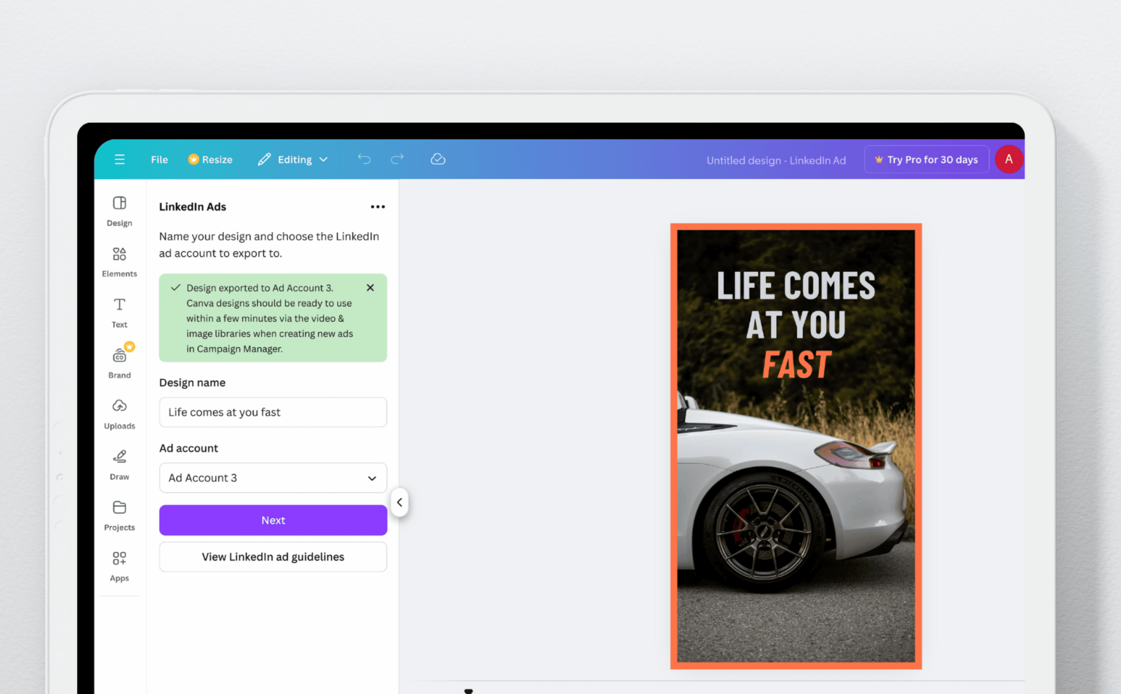Click the Next button
Screen dimensions: 1121x694
coord(273,520)
